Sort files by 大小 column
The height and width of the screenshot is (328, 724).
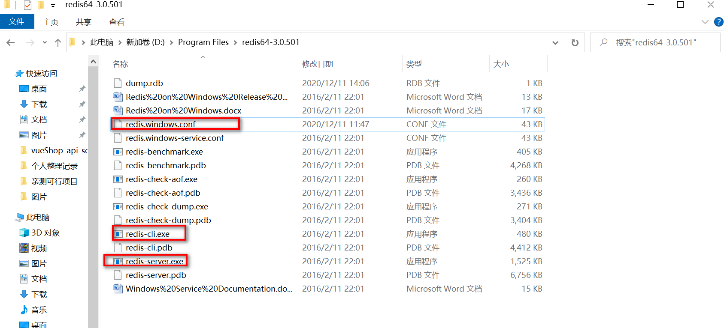[x=501, y=64]
